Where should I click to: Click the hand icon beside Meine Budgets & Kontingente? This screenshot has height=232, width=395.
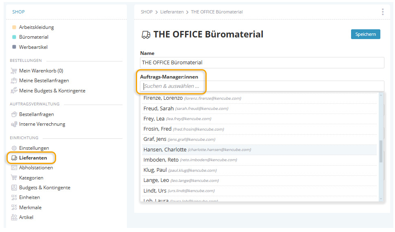coord(14,90)
